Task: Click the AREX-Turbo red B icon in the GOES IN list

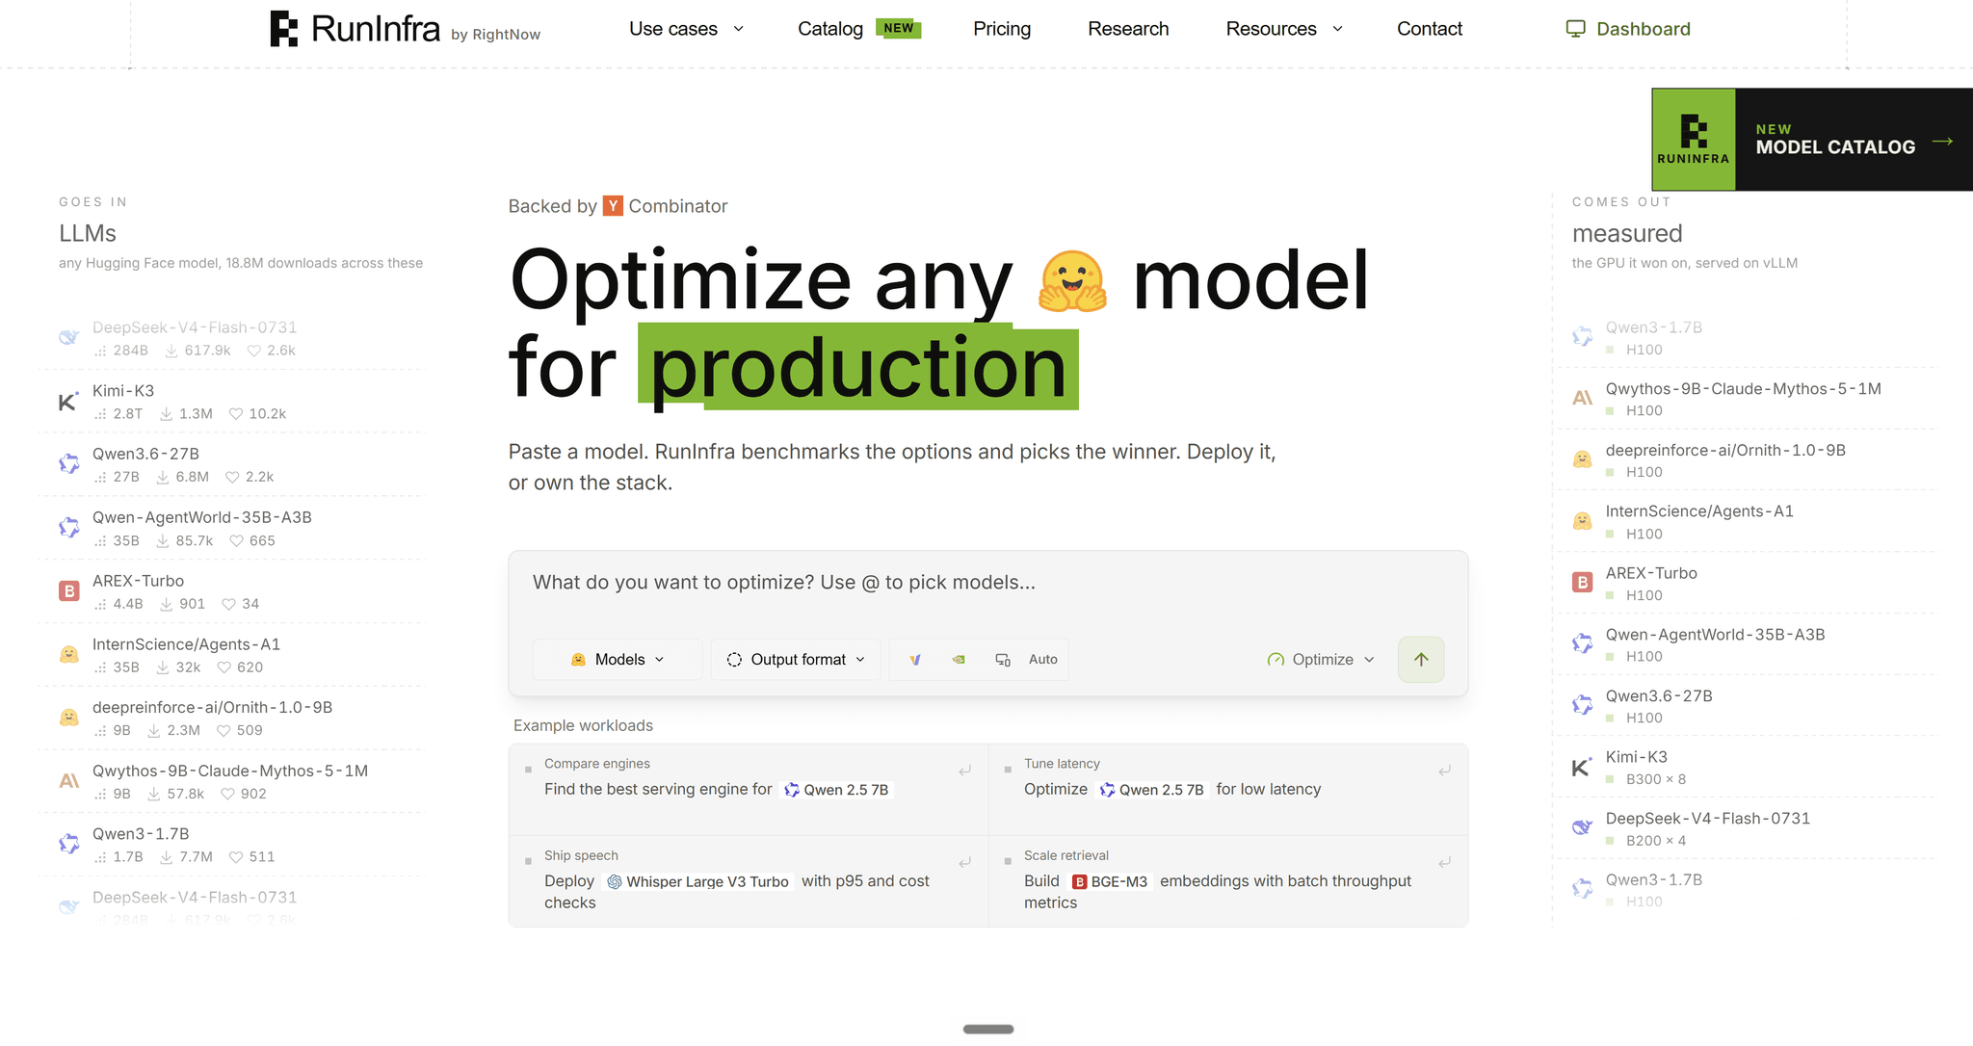Action: coord(68,591)
